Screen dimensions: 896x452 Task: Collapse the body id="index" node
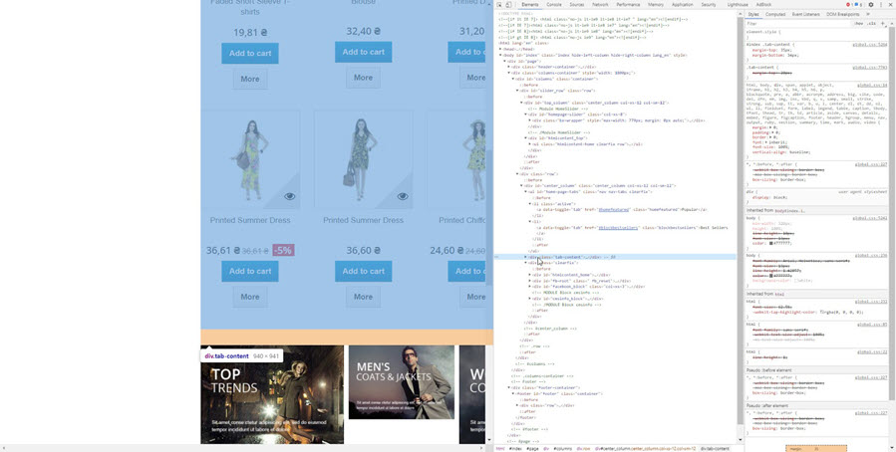pyautogui.click(x=500, y=56)
